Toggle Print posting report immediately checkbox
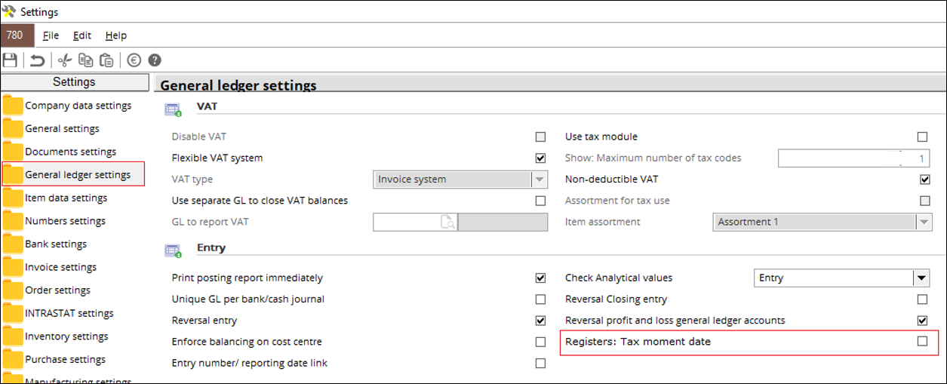This screenshot has width=947, height=384. [540, 278]
